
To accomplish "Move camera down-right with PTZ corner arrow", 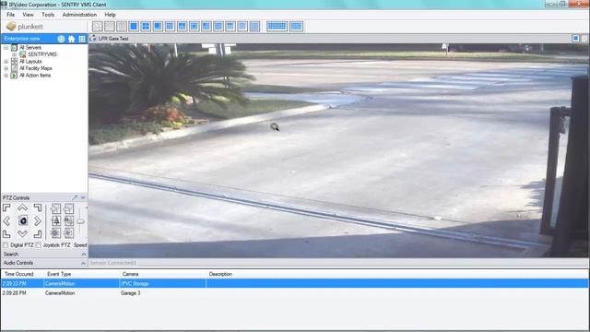I will (38, 234).
